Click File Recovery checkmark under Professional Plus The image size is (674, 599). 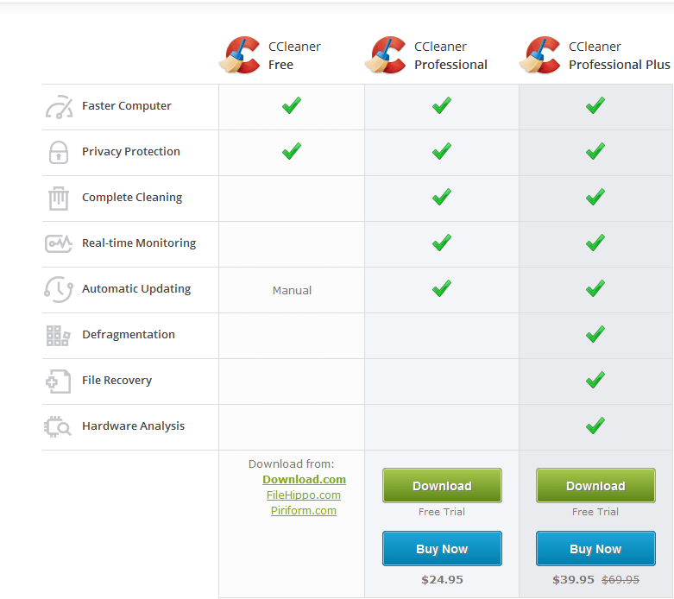(x=595, y=380)
